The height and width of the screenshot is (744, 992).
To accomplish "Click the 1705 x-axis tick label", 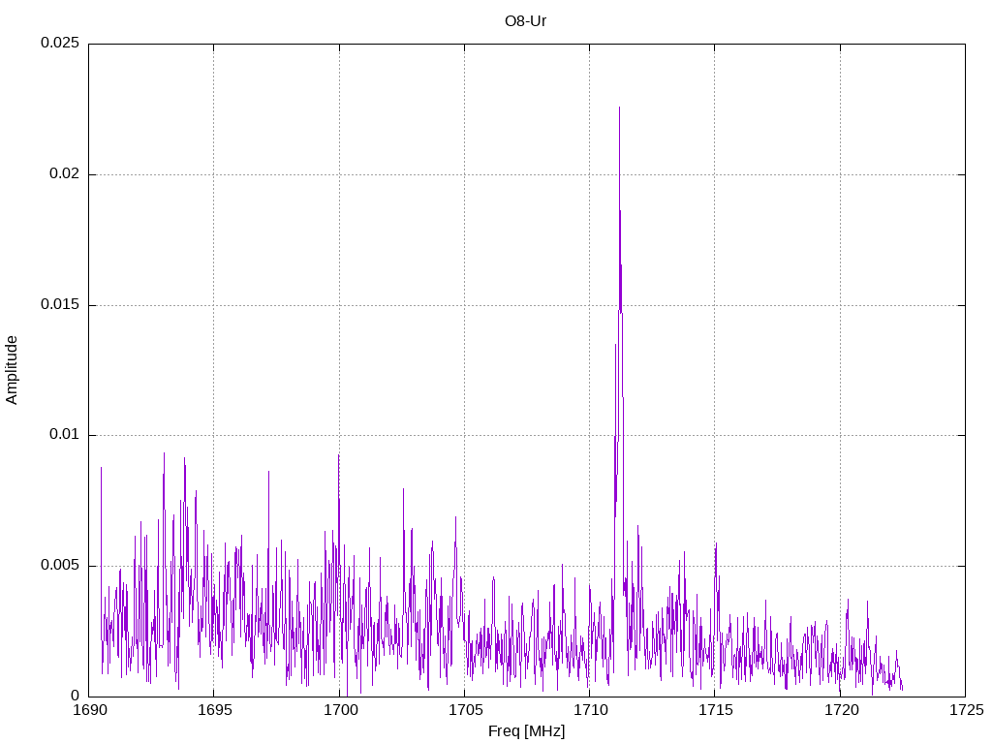I will (465, 710).
